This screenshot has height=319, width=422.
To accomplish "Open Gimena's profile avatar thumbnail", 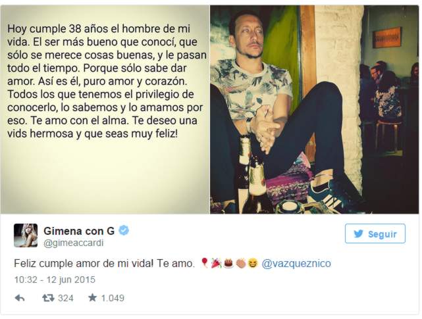I will [x=26, y=235].
